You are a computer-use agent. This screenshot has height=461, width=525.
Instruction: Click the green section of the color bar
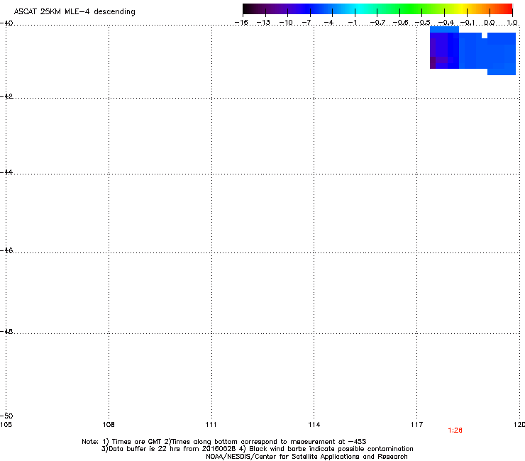coord(410,9)
